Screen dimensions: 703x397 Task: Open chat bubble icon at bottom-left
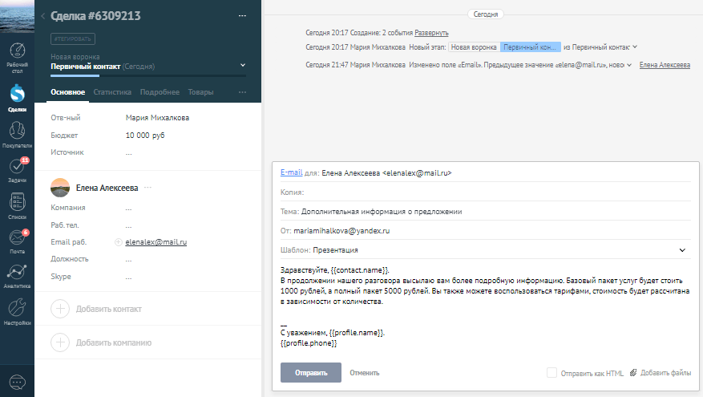[x=17, y=382]
